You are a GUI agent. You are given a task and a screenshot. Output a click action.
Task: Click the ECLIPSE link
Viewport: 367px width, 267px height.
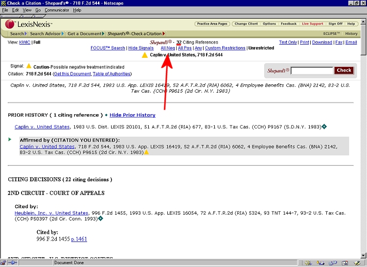(331, 34)
